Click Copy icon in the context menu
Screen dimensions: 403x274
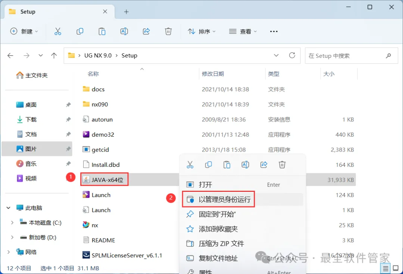[209, 165]
